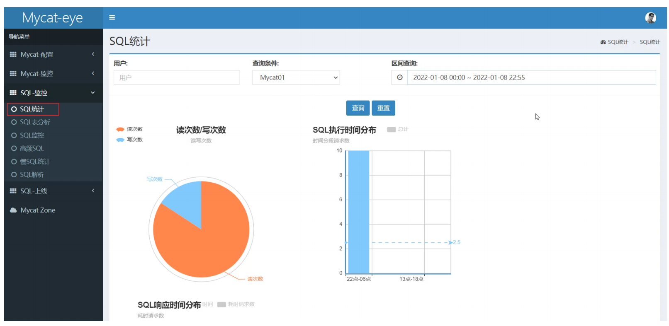Screen dimensions: 669x326
Task: Click the orange 读次数 pie slice
Action: [207, 244]
